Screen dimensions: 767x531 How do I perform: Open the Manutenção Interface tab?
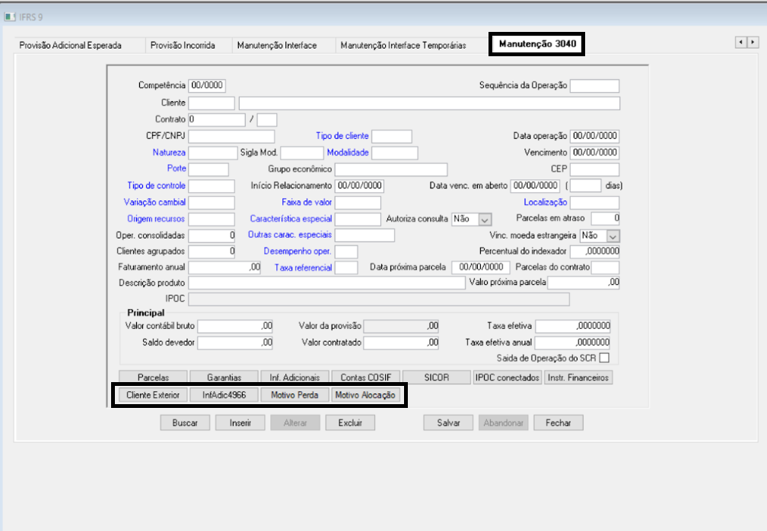[277, 46]
